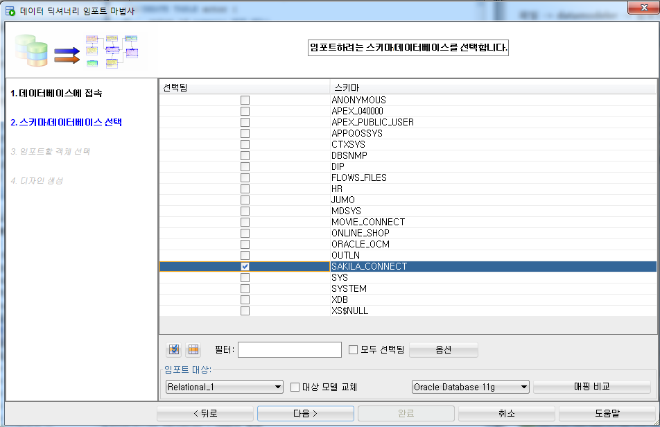Select the ORACLE_OCM schema name
This screenshot has height=427, width=660.
[361, 245]
